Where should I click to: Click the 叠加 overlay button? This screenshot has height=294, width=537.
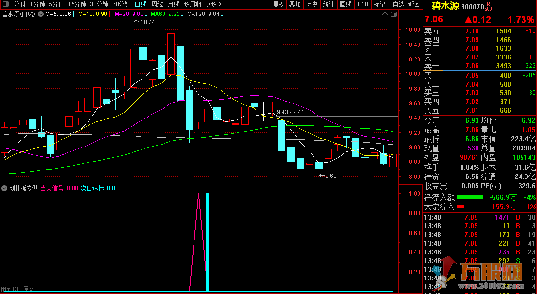click(295, 4)
